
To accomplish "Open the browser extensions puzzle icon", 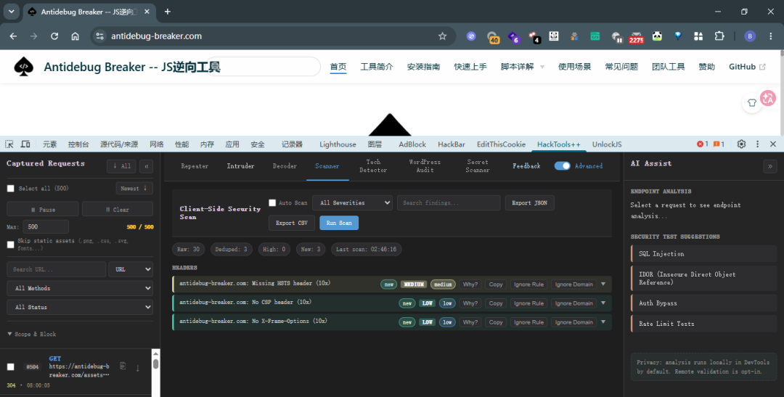I will pos(719,36).
